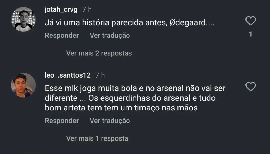This screenshot has height=154, width=270.
Task: Open leo_.santtos12's profile avatar
Action: tap(23, 85)
